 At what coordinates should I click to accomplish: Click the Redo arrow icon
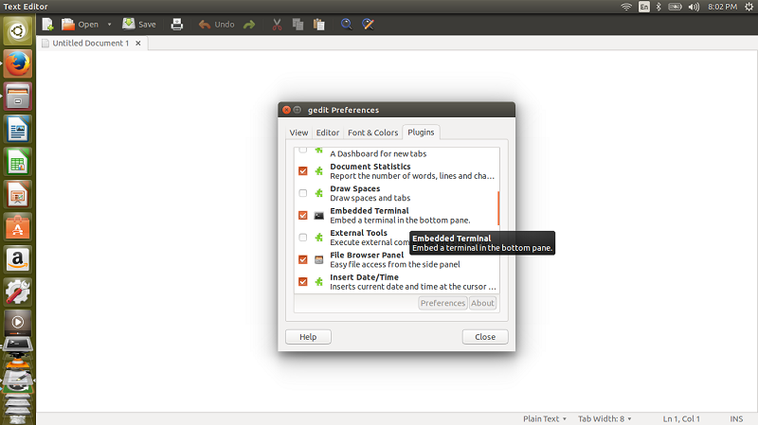pos(249,25)
